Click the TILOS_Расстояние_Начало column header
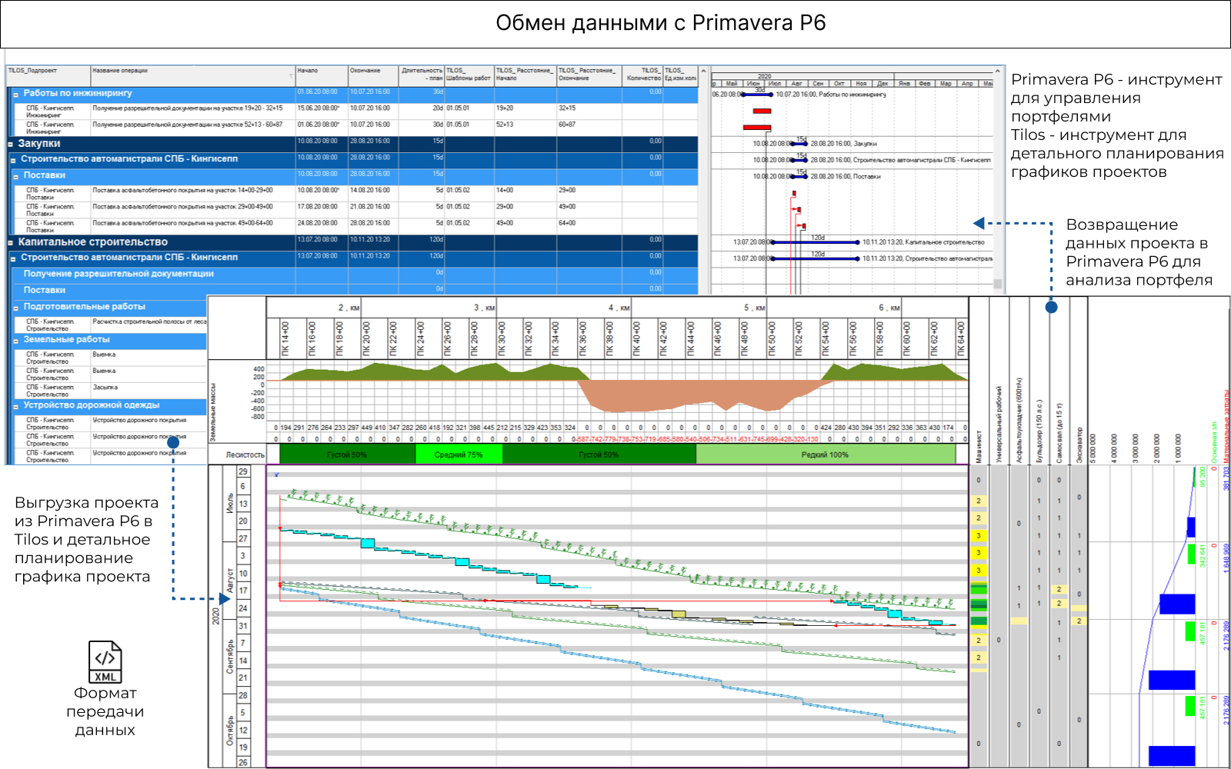The height and width of the screenshot is (769, 1231). point(525,75)
